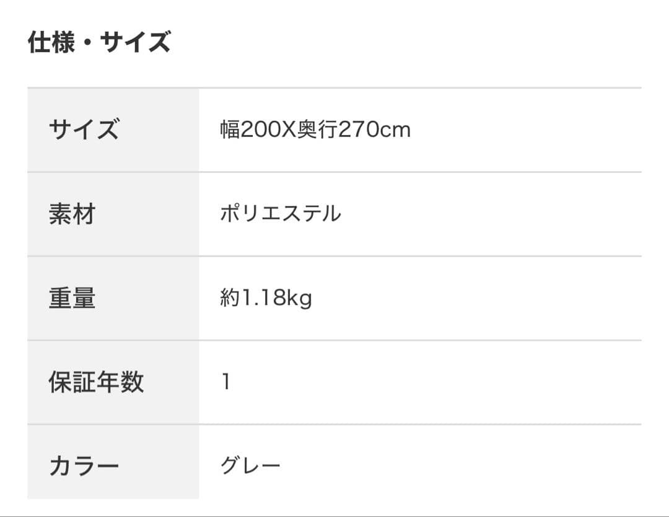This screenshot has width=669, height=517.
Task: Click the 約 character in weight value
Action: 230,298
